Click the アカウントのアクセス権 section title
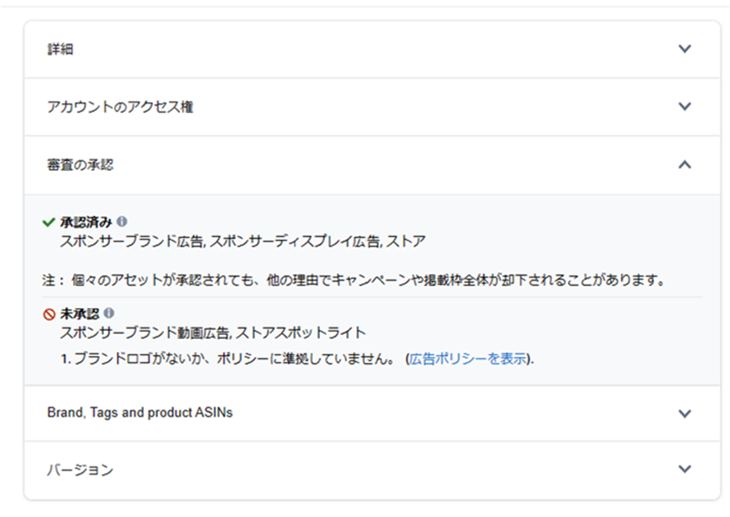Viewport: 730px width, 517px height. click(120, 107)
